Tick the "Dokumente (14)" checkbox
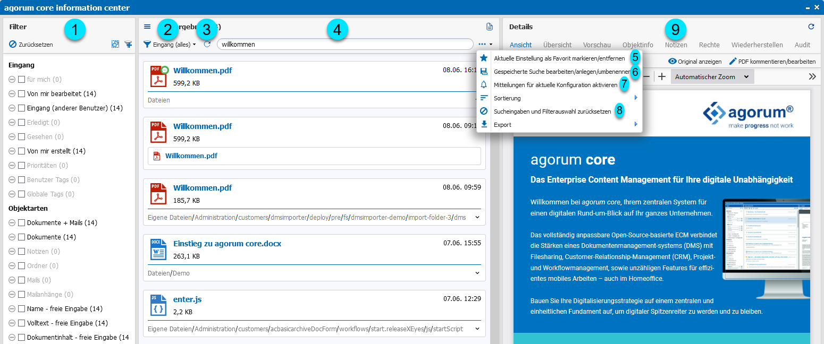The width and height of the screenshot is (824, 344). [x=22, y=237]
